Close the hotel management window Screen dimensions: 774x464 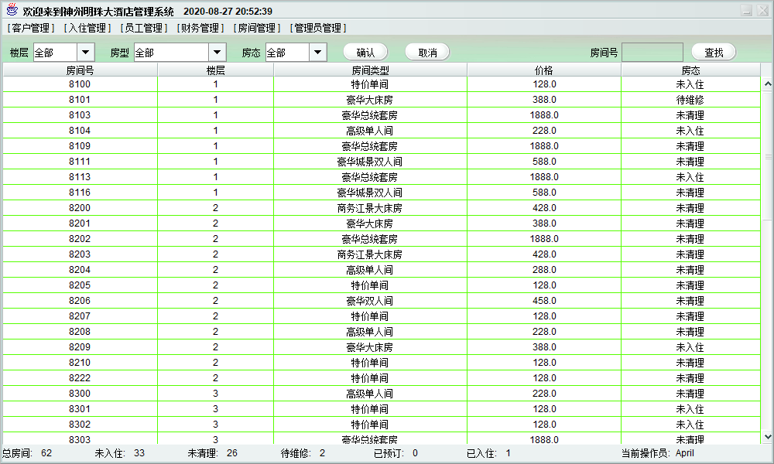(x=762, y=10)
